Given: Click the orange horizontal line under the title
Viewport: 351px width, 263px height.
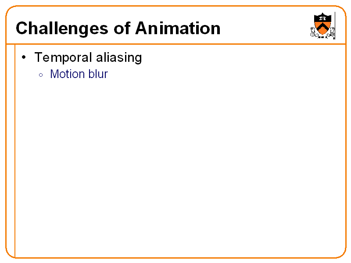Looking at the screenshot, I should (x=175, y=43).
